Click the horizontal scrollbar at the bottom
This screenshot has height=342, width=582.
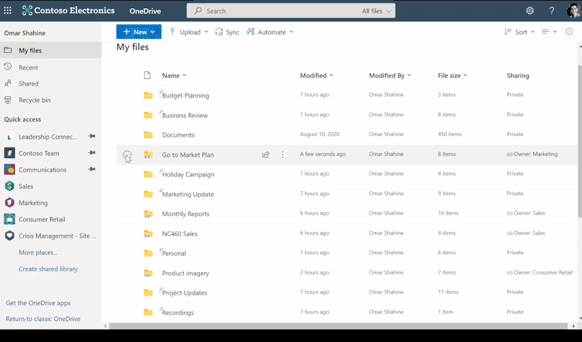tap(338, 326)
